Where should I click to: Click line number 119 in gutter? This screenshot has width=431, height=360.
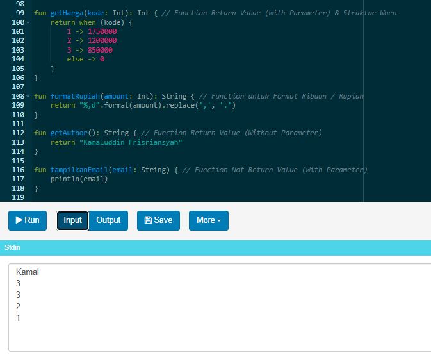(x=18, y=197)
